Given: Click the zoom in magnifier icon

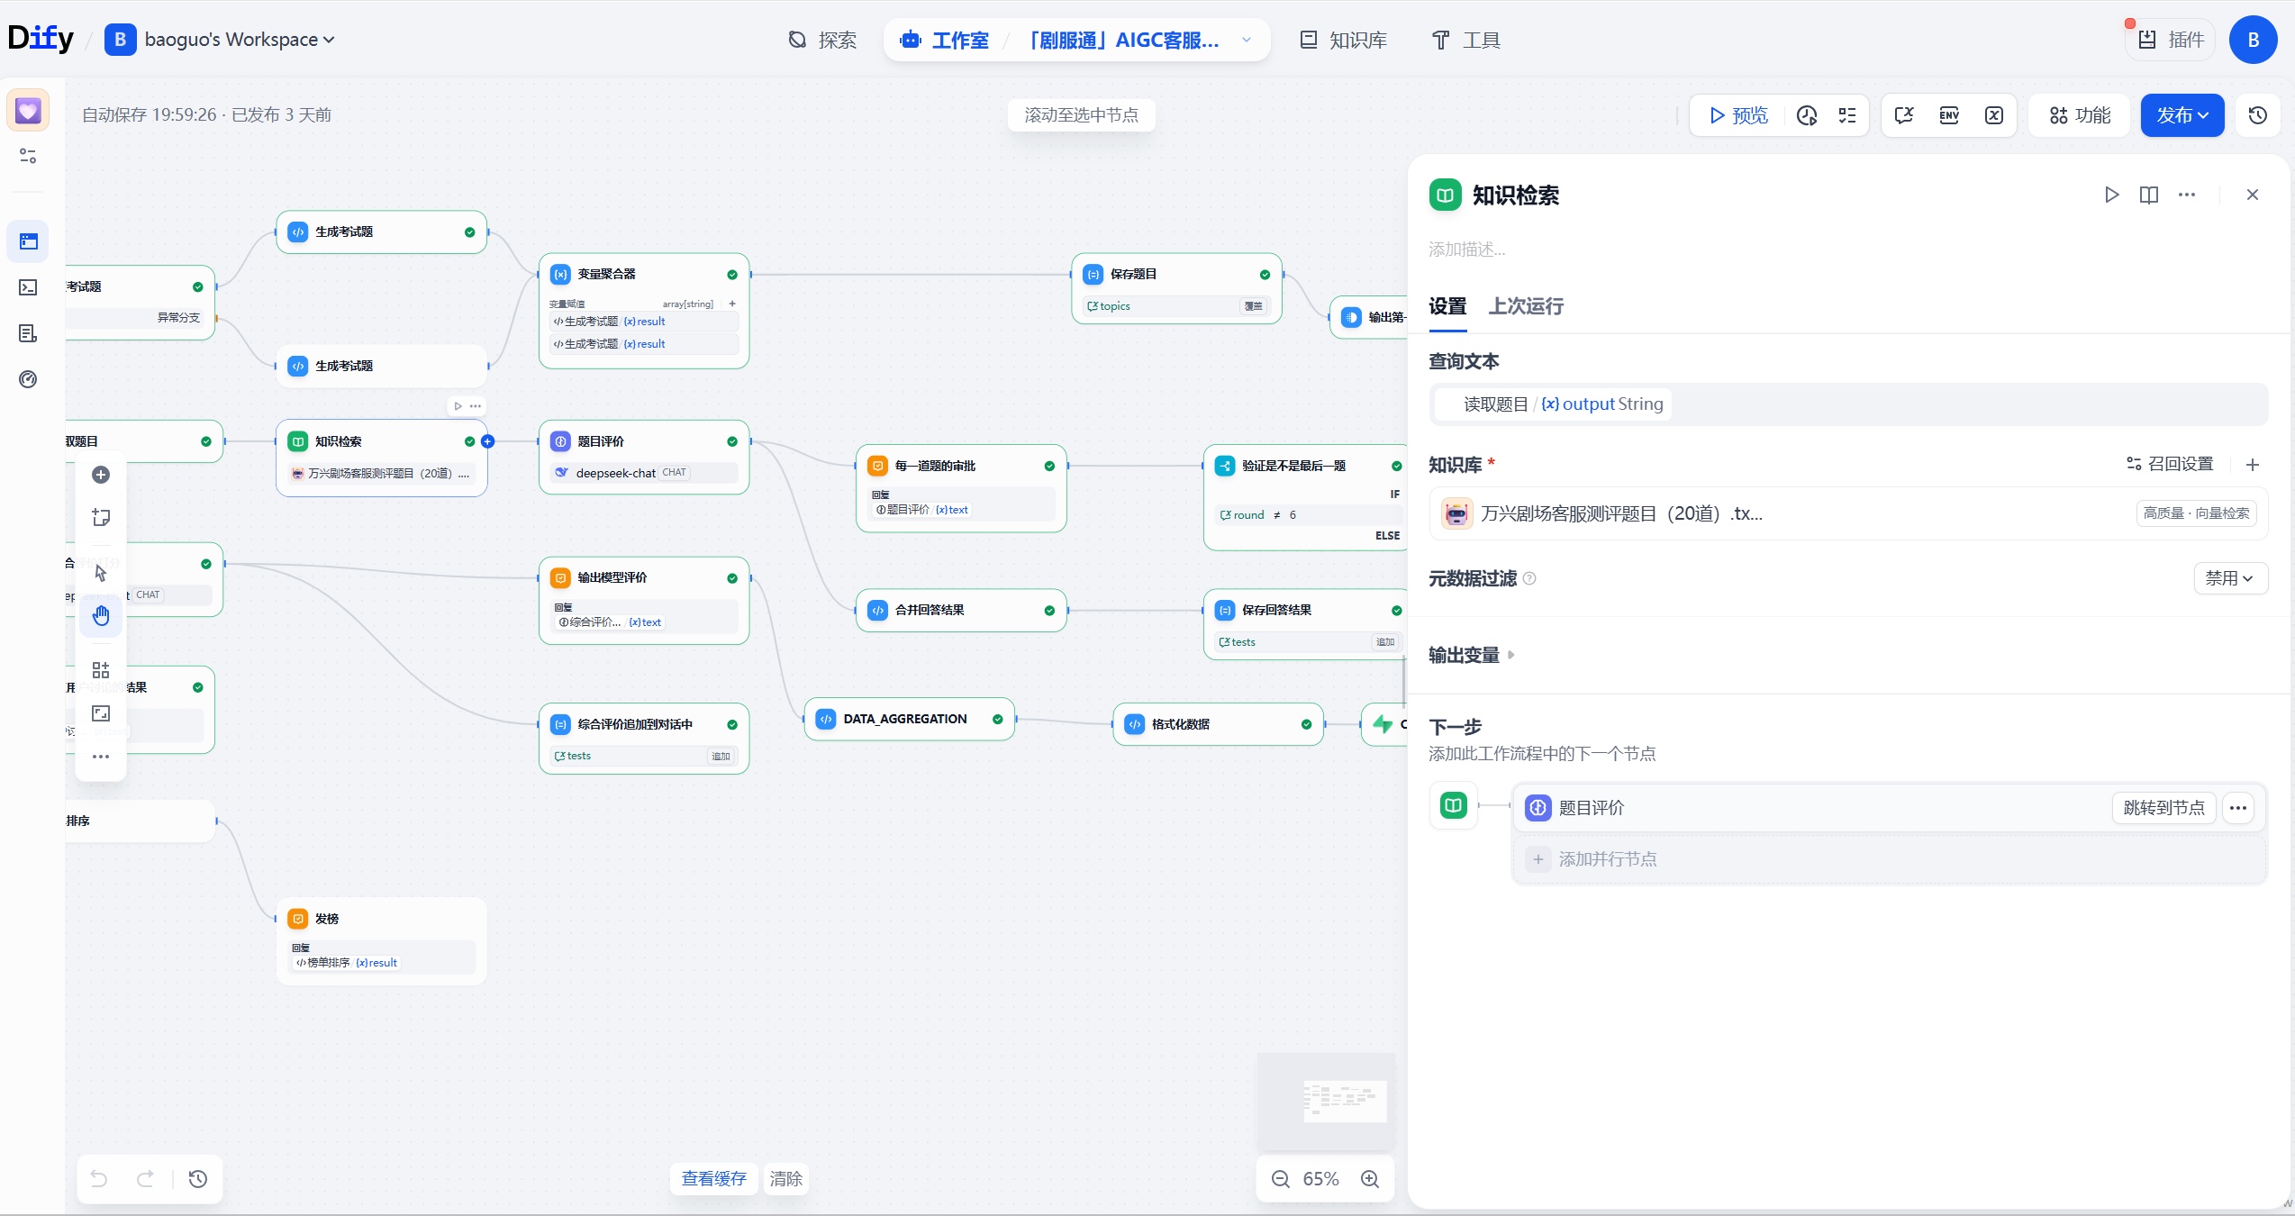Looking at the screenshot, I should (1370, 1179).
